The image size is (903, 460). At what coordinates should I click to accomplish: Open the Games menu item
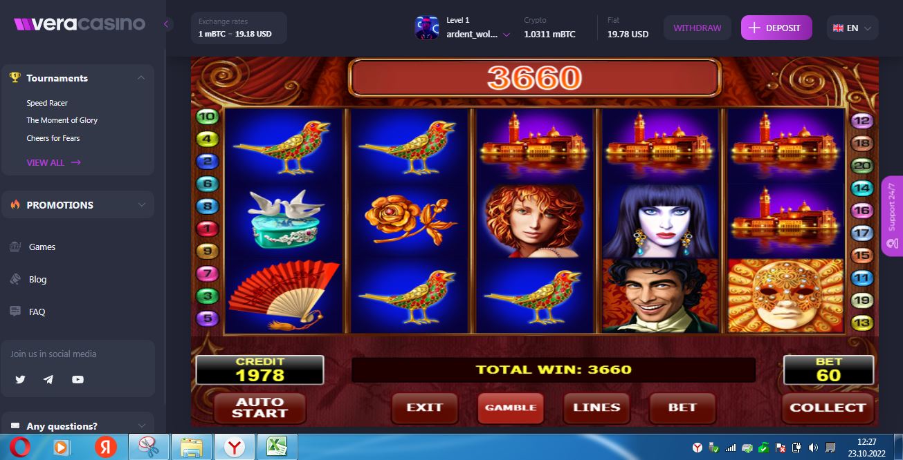coord(42,247)
